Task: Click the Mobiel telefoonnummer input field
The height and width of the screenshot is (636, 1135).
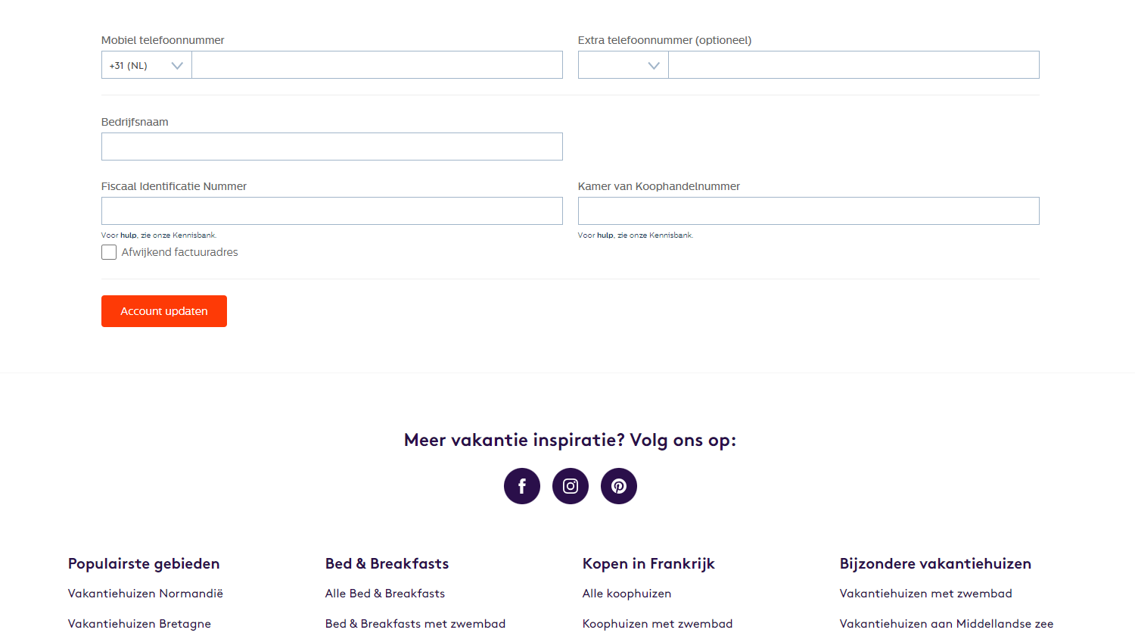Action: 377,65
